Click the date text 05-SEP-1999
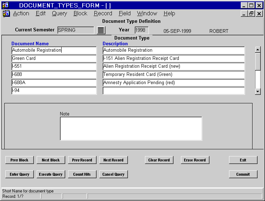 pyautogui.click(x=177, y=31)
